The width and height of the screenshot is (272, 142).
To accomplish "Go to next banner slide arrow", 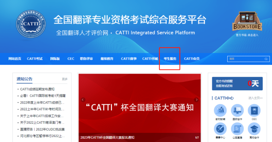I will pos(196,100).
